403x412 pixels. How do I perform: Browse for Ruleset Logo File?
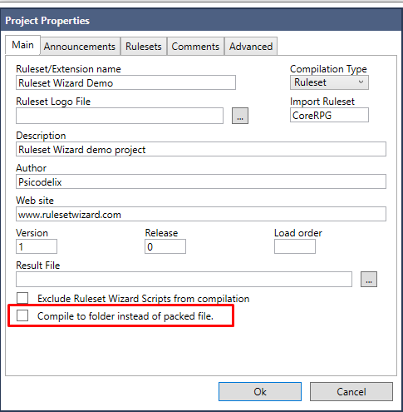pos(240,116)
